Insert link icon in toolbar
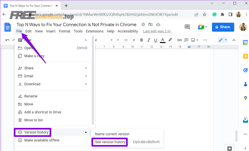 [x=179, y=40]
